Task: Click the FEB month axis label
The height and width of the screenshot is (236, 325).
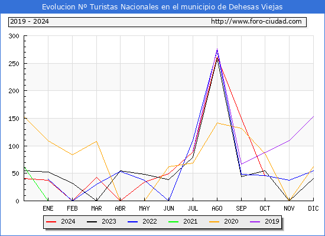Action: click(72, 208)
